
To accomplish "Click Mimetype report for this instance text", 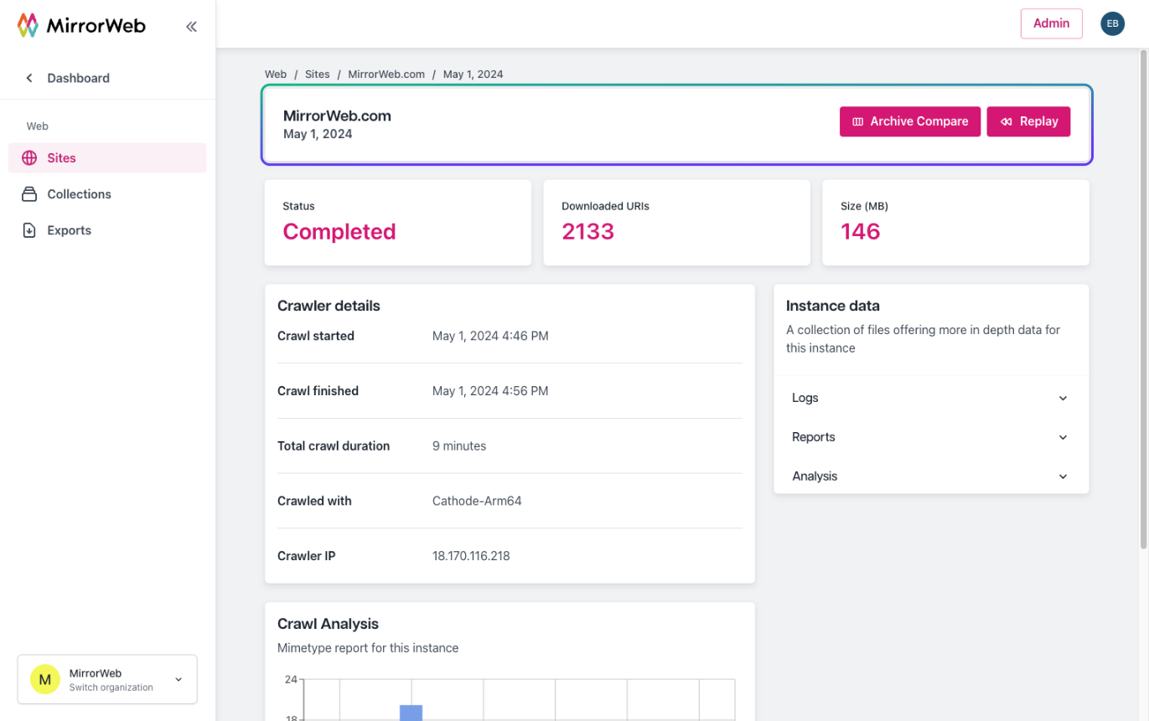I will pos(368,648).
